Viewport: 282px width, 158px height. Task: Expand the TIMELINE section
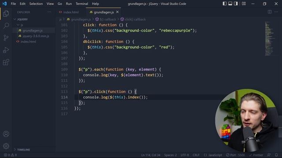click(23, 150)
